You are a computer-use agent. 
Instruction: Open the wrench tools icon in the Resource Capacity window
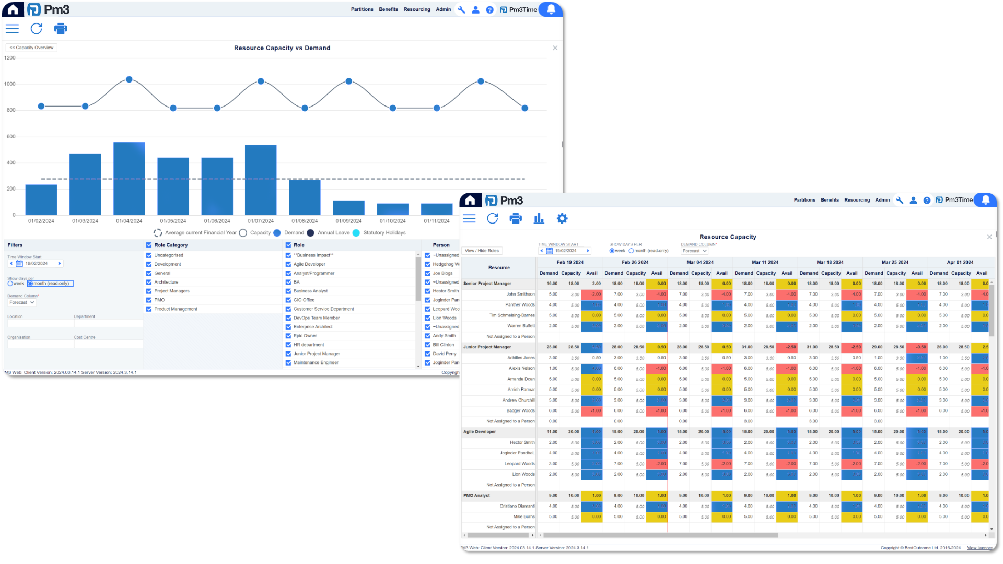pyautogui.click(x=900, y=200)
